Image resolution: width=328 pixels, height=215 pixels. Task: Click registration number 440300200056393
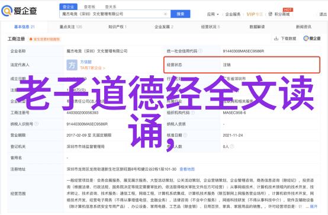[x=82, y=113]
